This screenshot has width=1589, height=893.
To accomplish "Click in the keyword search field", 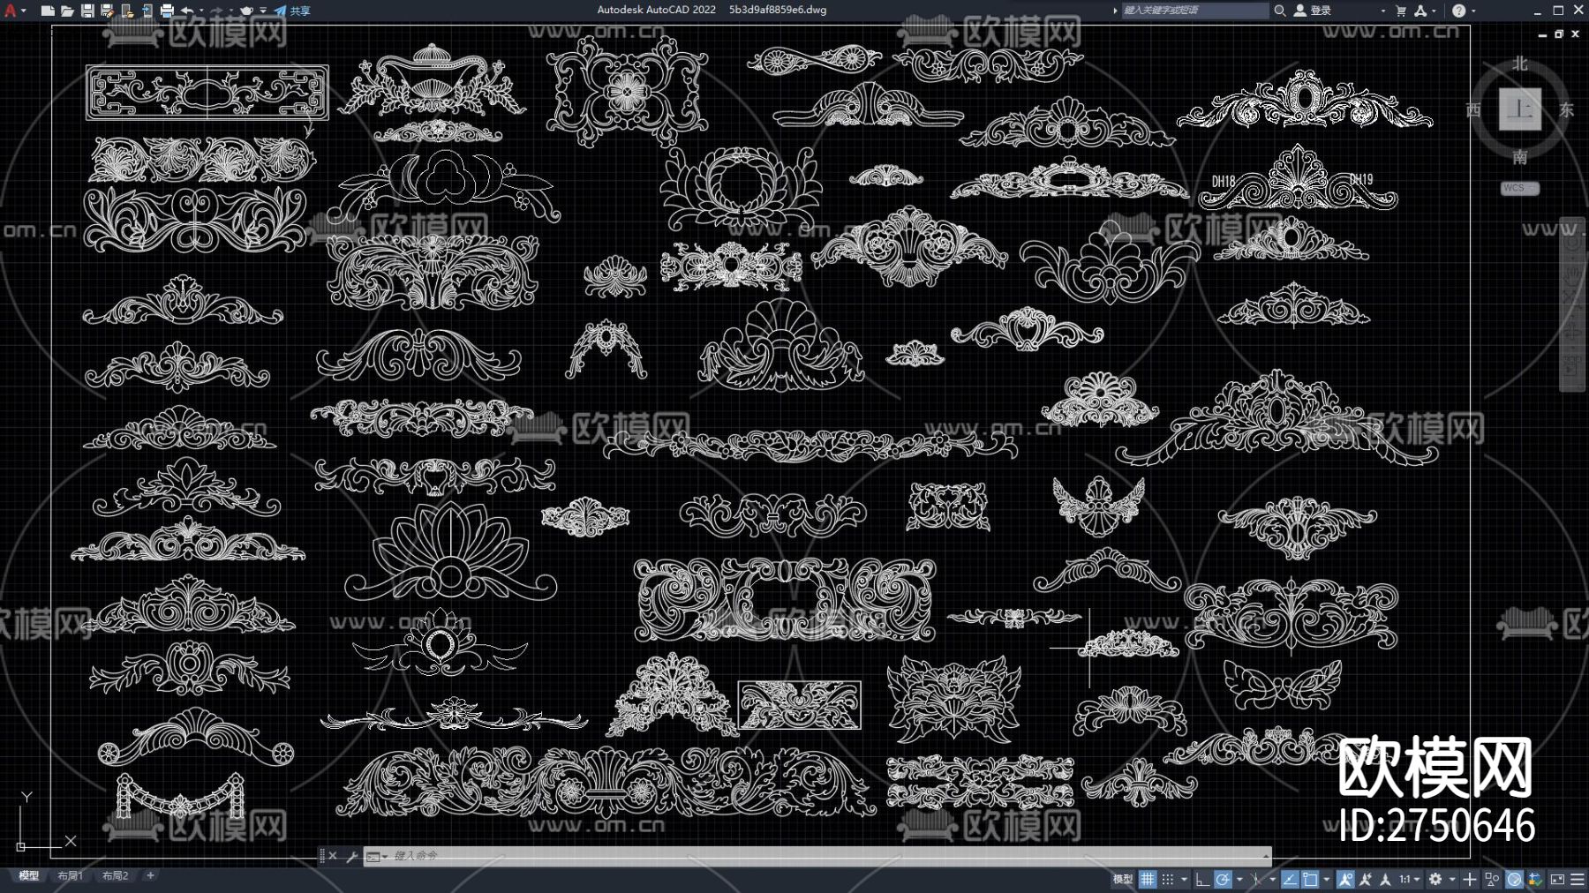I will (x=1194, y=11).
